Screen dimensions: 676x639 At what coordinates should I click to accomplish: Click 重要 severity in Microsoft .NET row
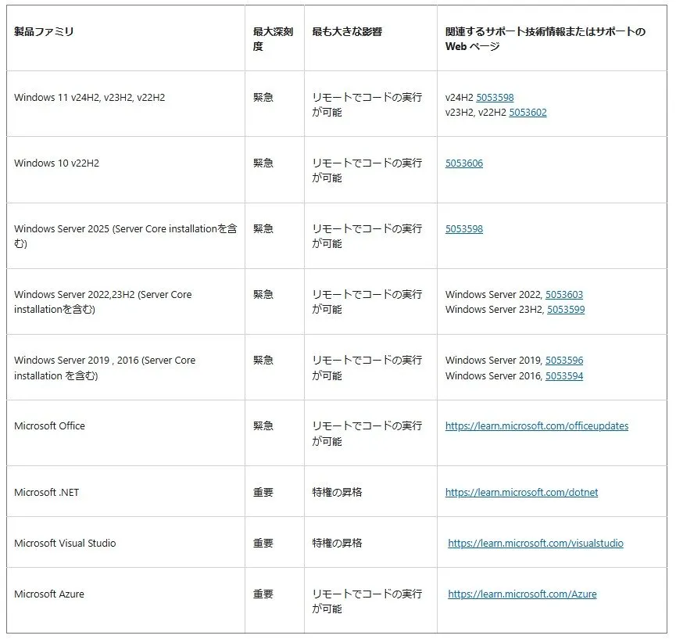click(263, 492)
